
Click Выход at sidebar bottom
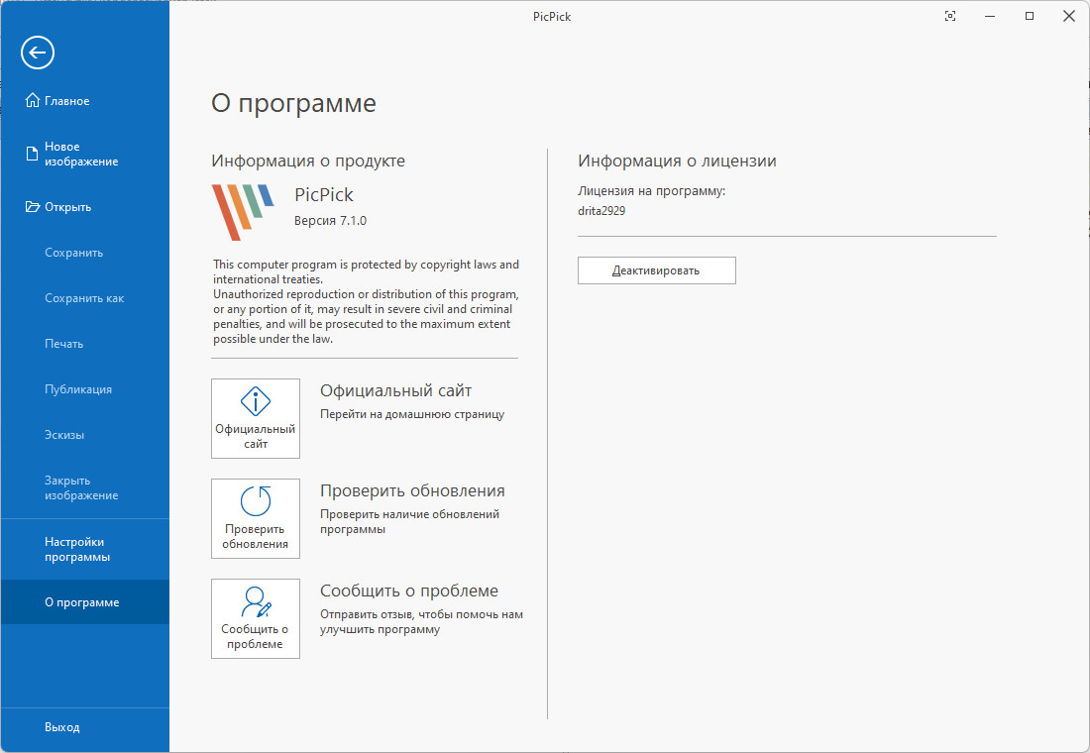[85, 726]
